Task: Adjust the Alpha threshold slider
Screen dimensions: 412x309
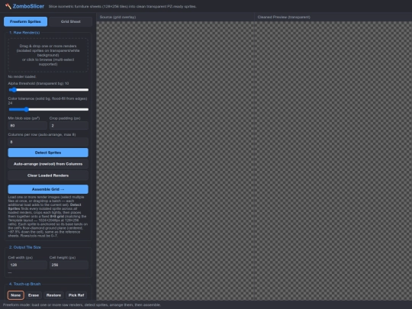Action: 48,90
